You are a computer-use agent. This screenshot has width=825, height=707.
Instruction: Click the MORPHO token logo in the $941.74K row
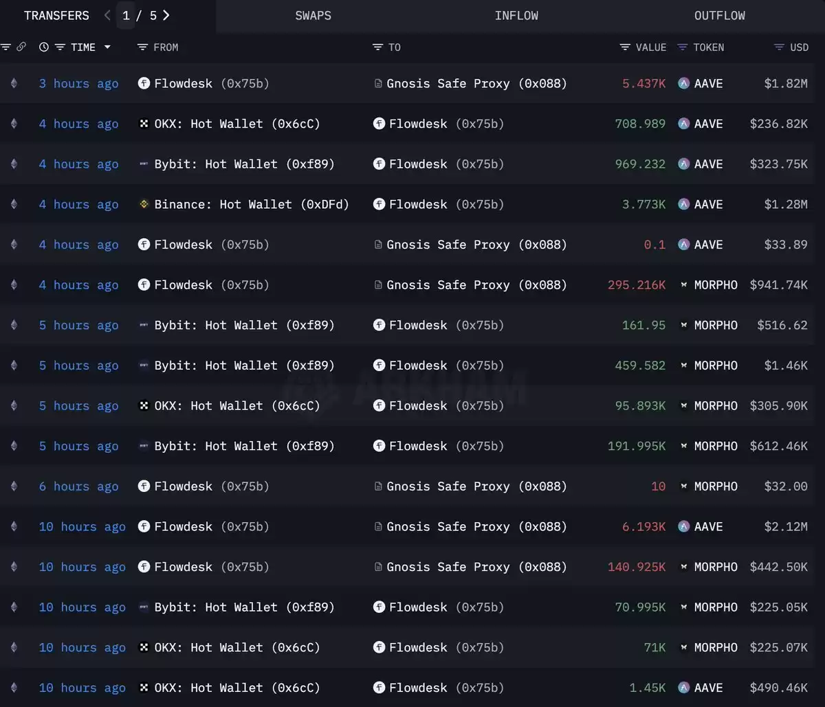[x=683, y=284]
